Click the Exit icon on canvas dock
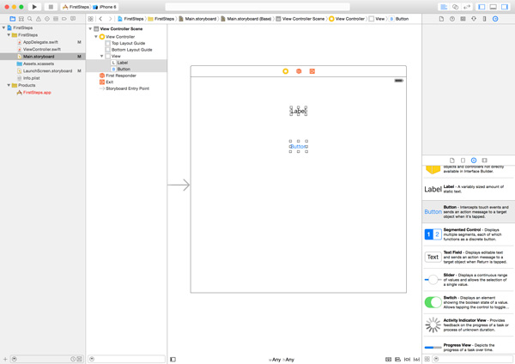The height and width of the screenshot is (364, 515). point(312,71)
